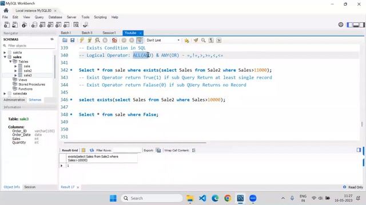The image size is (366, 205).
Task: Switch to the Administration tab
Action: [x=14, y=100]
